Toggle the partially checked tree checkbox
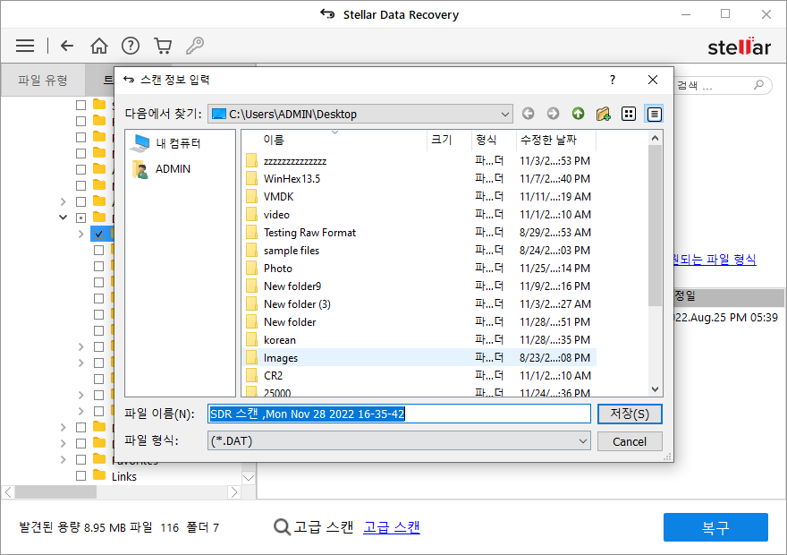Image resolution: width=787 pixels, height=555 pixels. pos(80,218)
